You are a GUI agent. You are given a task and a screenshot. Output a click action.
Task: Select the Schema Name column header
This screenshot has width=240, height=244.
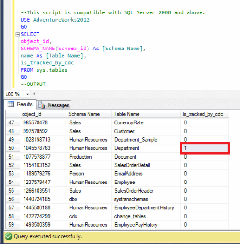[88, 114]
